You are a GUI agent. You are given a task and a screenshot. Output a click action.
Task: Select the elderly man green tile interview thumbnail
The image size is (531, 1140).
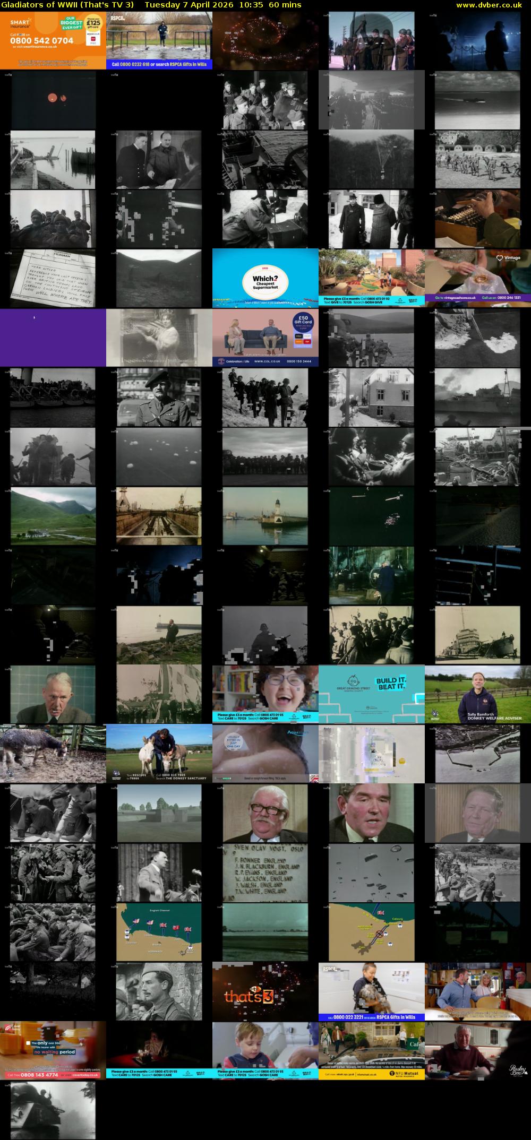[53, 694]
